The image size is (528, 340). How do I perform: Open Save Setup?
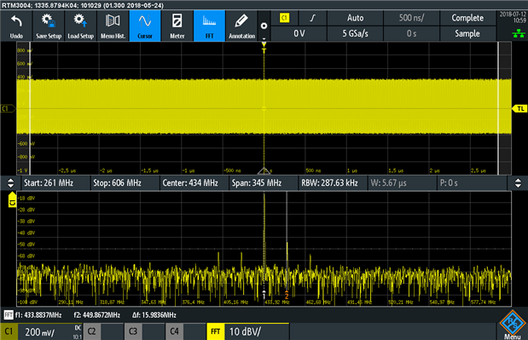49,26
